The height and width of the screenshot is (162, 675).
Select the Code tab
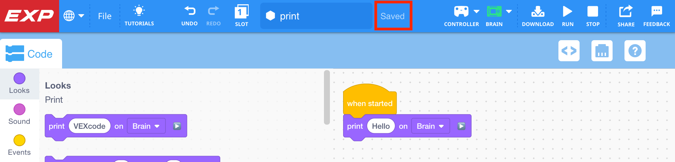[31, 54]
